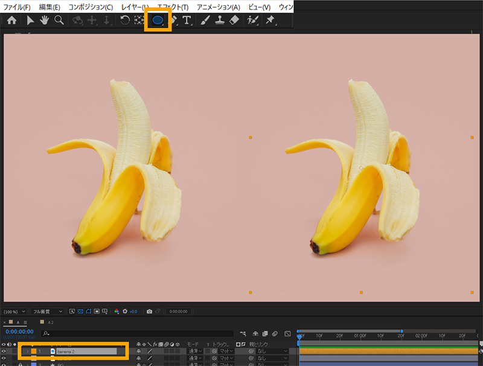Open the フル画質 resolution dropdown
The width and height of the screenshot is (483, 366).
coord(48,312)
